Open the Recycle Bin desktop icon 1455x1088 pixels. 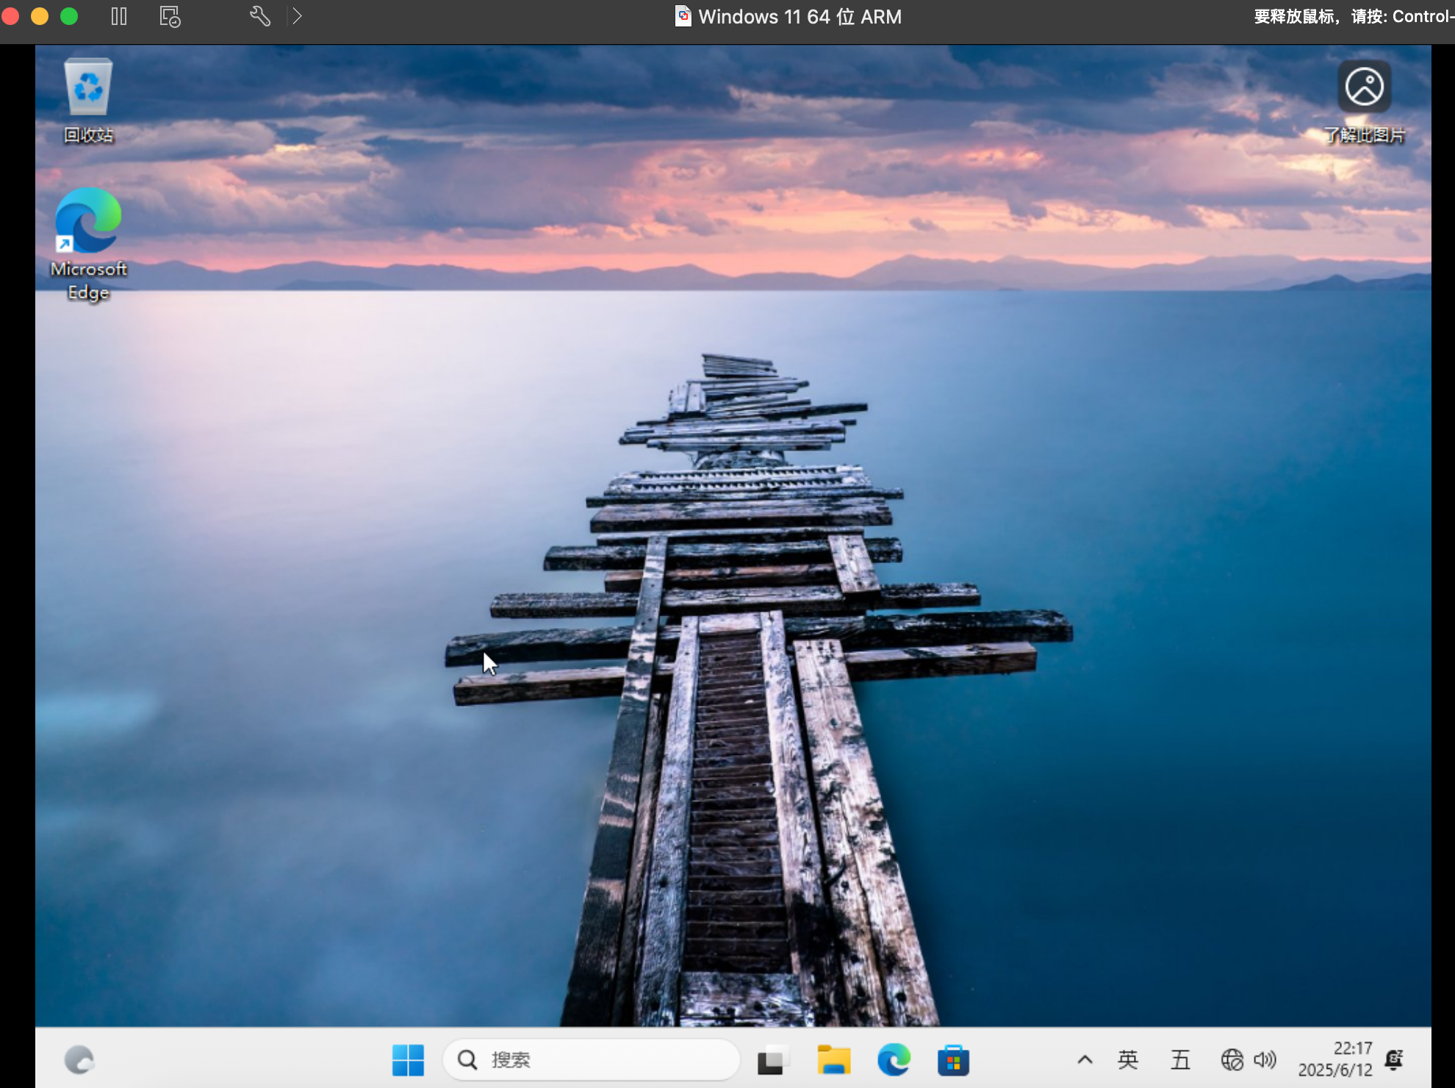coord(88,100)
